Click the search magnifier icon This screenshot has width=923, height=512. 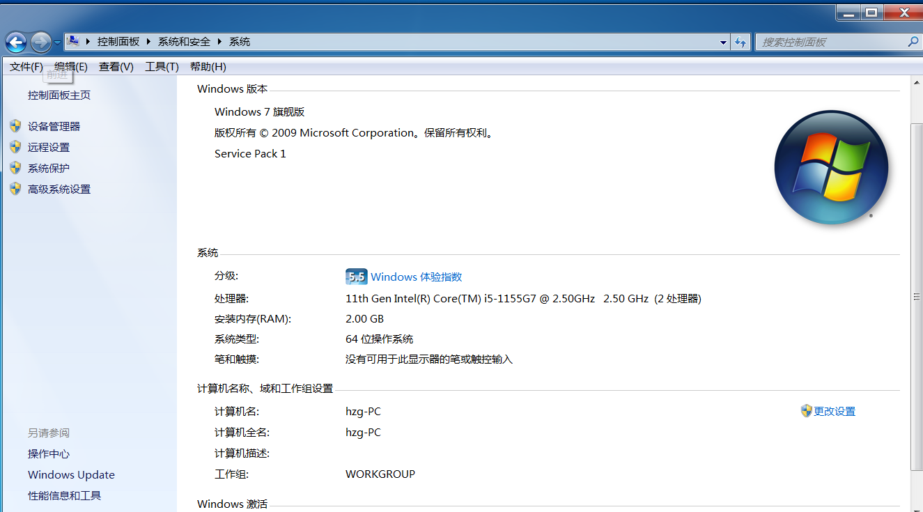(913, 42)
